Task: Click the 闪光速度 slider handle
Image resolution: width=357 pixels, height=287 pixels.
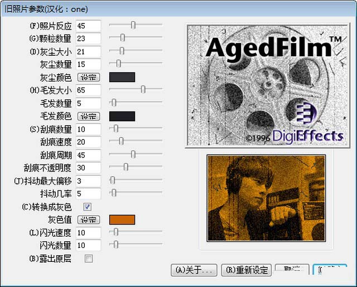Action: point(116,232)
